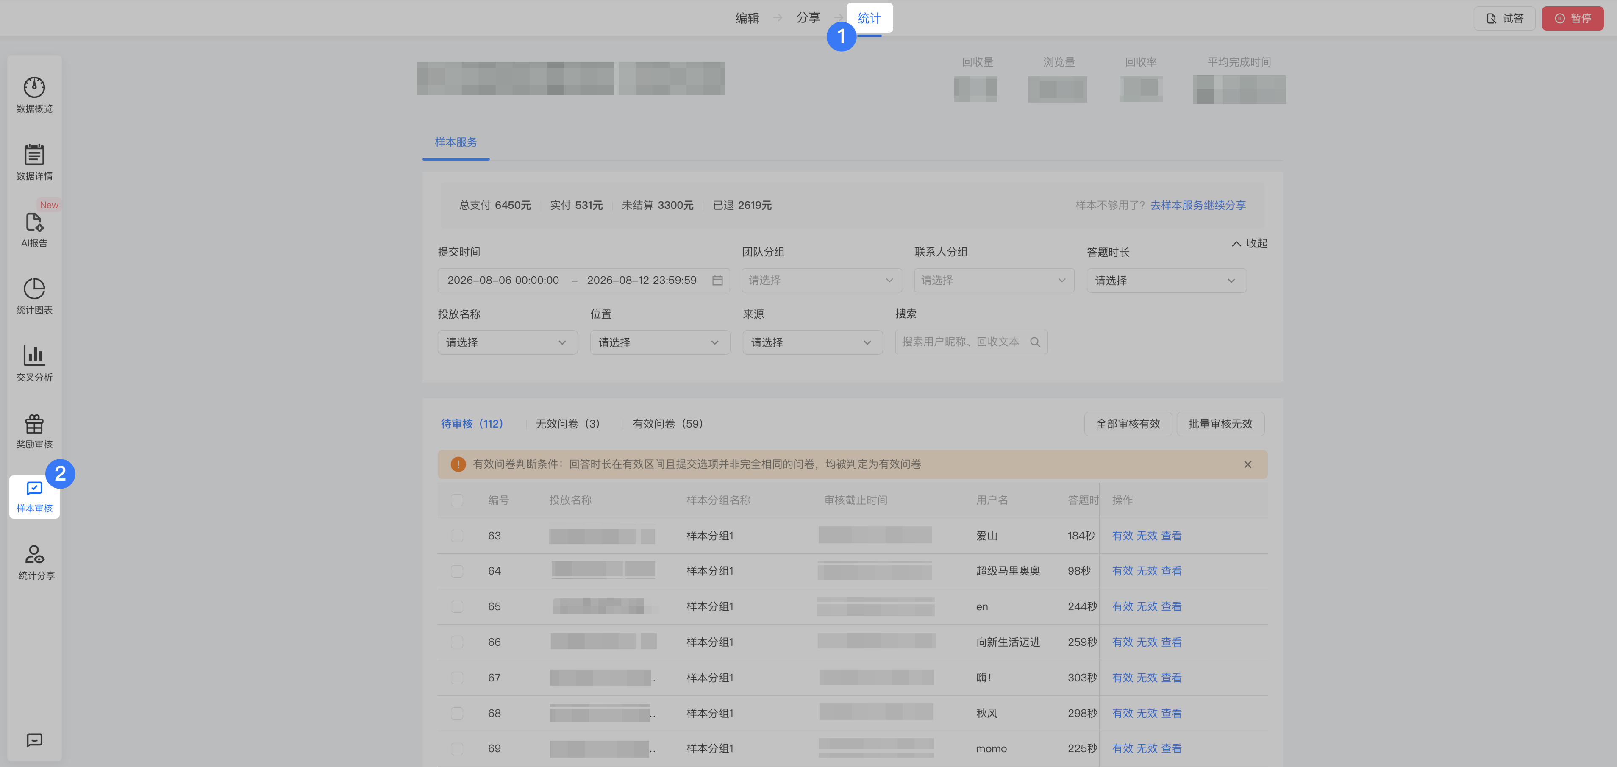1617x767 pixels.
Task: Click the 全部审核有效 button
Action: 1128,424
